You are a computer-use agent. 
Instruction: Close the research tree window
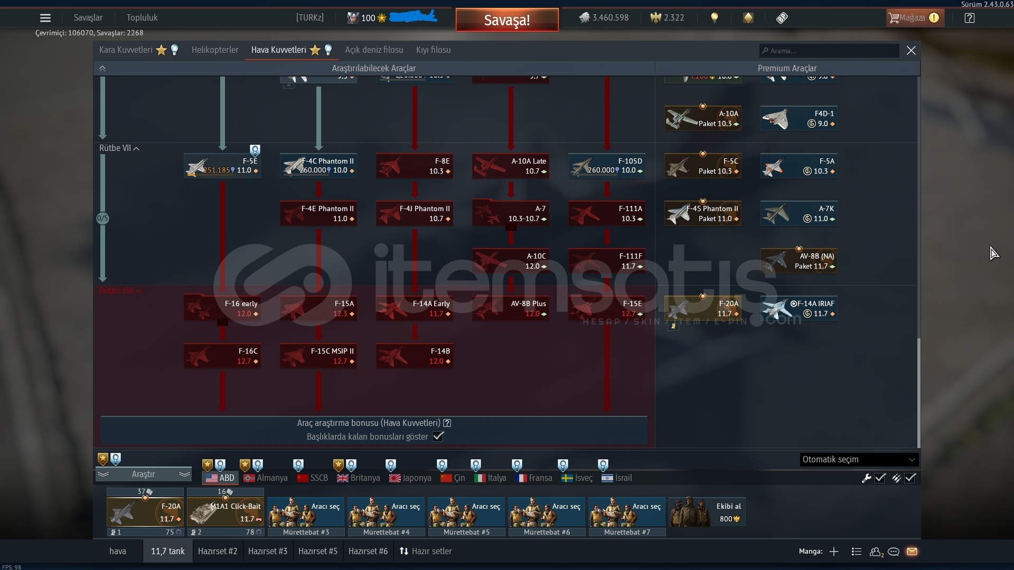[911, 51]
